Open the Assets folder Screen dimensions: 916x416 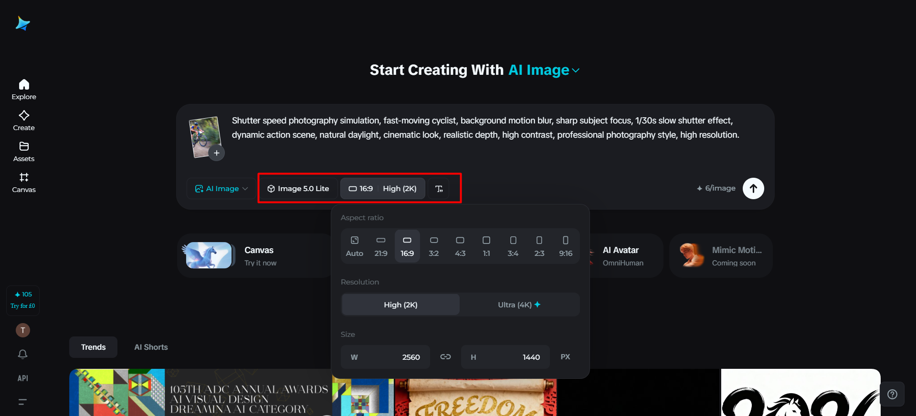(x=24, y=152)
